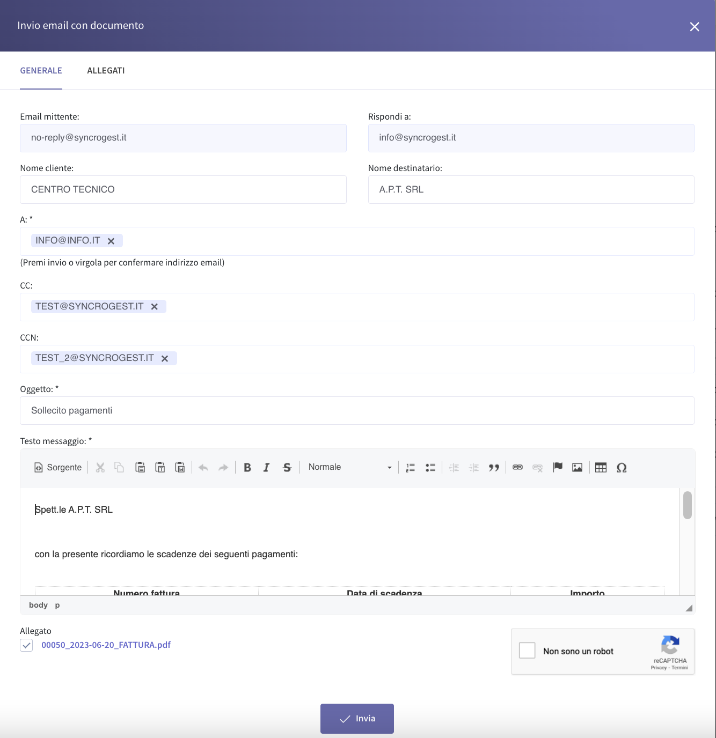This screenshot has height=738, width=716.
Task: Open reCAPTCHA Termini link
Action: pyautogui.click(x=680, y=668)
